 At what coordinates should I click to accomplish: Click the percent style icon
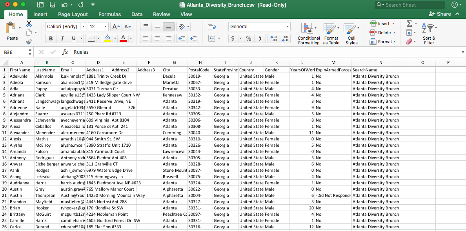(x=249, y=38)
